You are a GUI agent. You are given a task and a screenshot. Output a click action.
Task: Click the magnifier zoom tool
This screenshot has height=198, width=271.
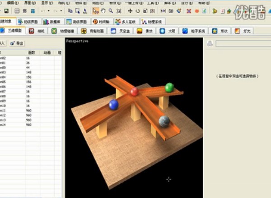coord(111,11)
